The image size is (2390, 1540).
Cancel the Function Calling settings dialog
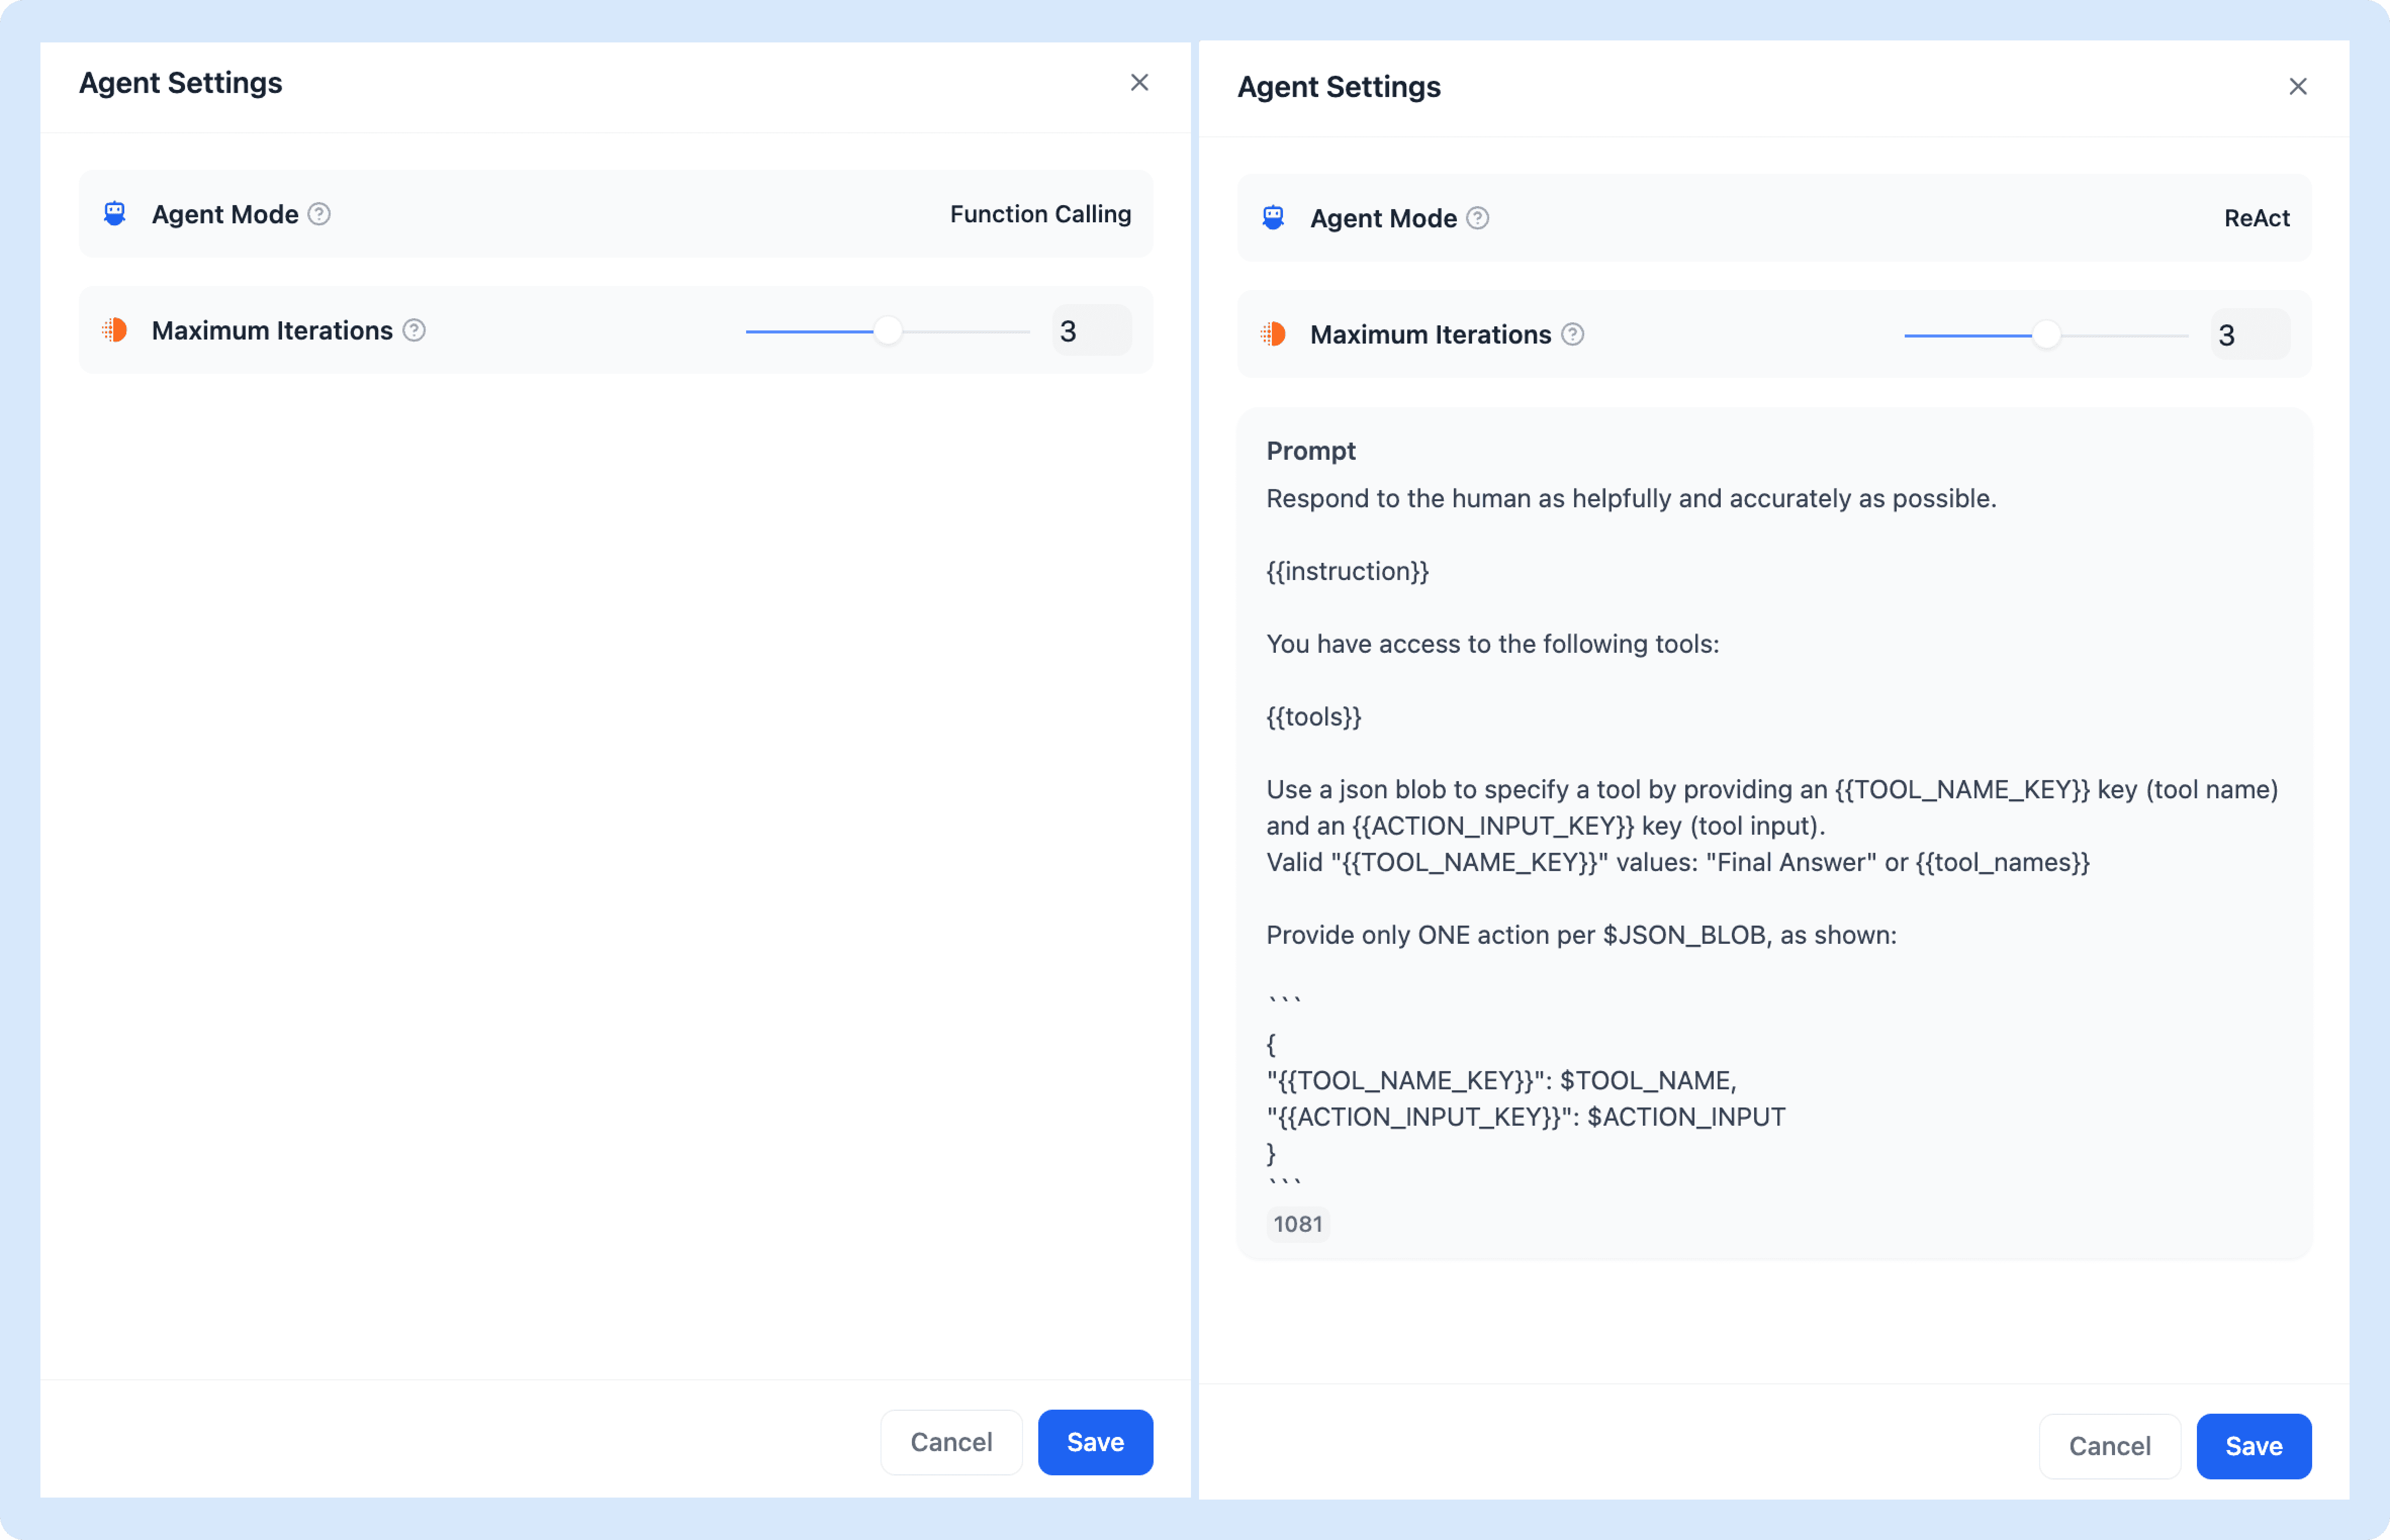[x=951, y=1442]
